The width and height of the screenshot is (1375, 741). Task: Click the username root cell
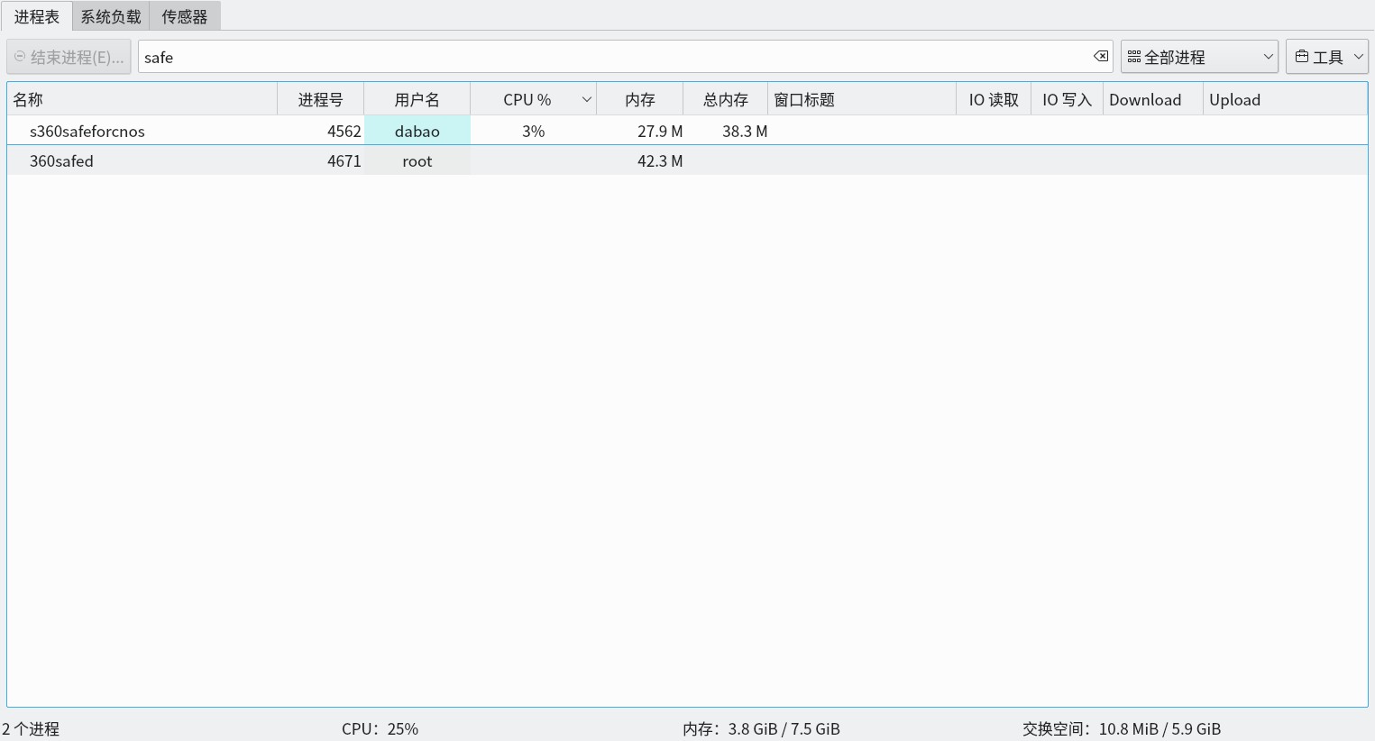(417, 160)
